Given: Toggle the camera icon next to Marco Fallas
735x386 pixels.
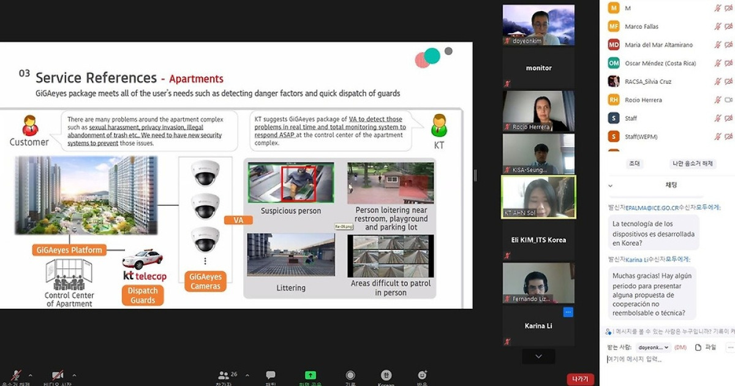Looking at the screenshot, I should [728, 26].
